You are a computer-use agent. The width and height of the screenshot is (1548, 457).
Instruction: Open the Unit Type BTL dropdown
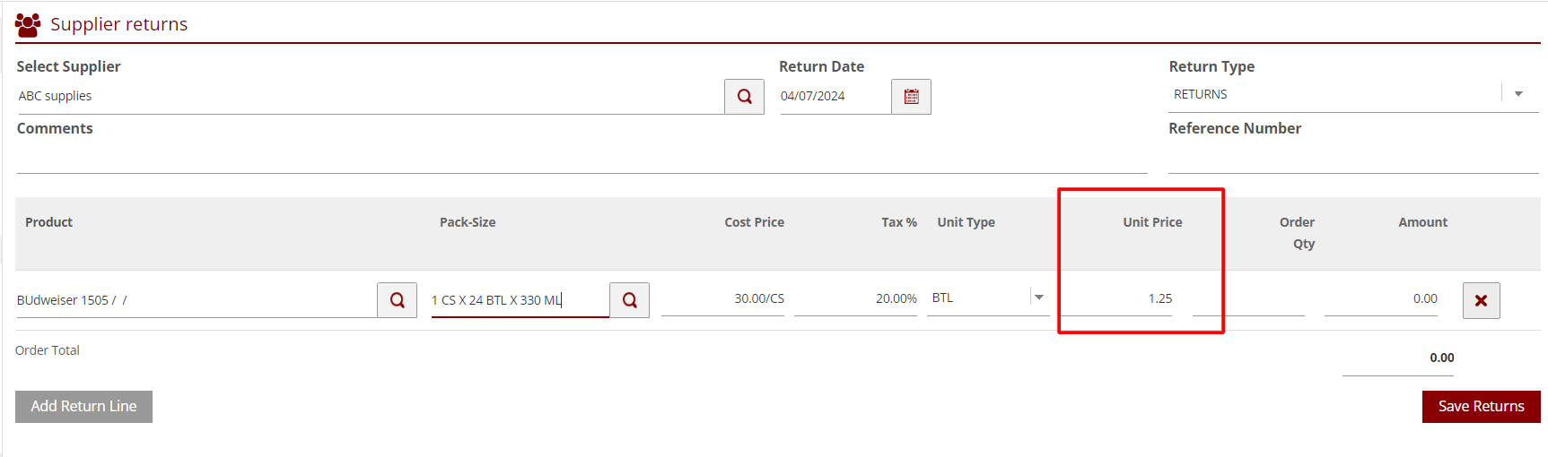[x=1038, y=297]
